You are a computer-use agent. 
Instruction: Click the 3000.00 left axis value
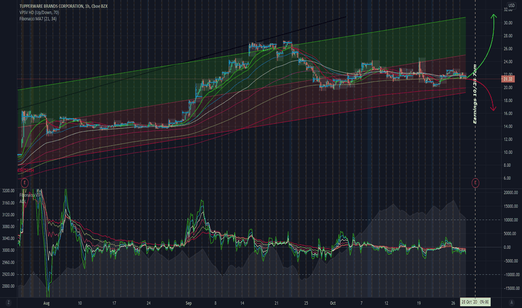[x=8, y=250]
